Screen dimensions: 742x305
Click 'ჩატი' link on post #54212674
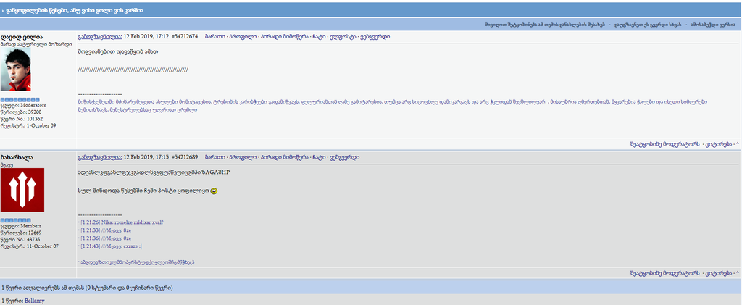(319, 37)
